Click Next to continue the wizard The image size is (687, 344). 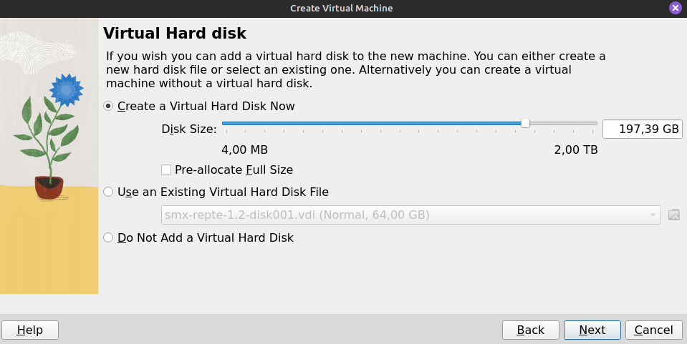click(x=592, y=330)
